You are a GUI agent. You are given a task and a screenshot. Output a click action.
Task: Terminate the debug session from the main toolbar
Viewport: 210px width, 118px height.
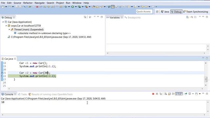click(37, 7)
